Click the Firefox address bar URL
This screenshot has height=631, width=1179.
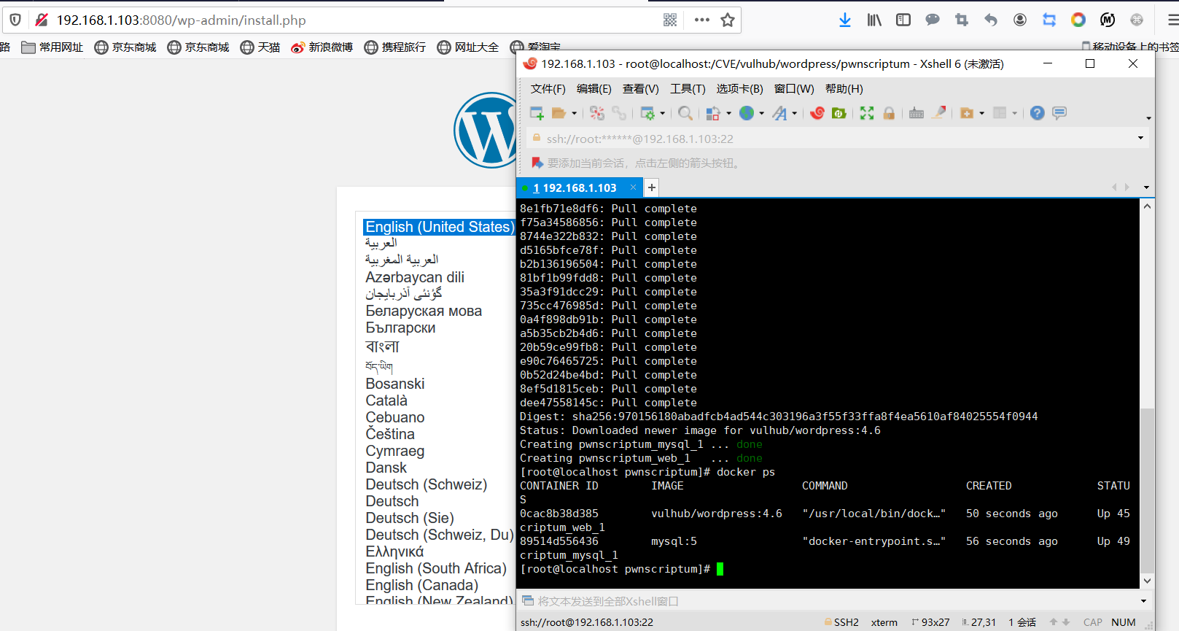click(x=182, y=20)
